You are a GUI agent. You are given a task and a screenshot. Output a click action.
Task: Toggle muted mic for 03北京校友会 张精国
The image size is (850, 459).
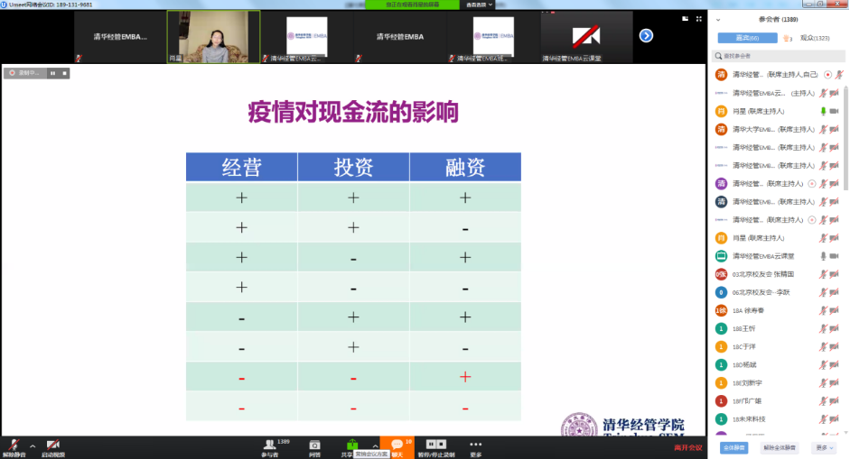823,274
